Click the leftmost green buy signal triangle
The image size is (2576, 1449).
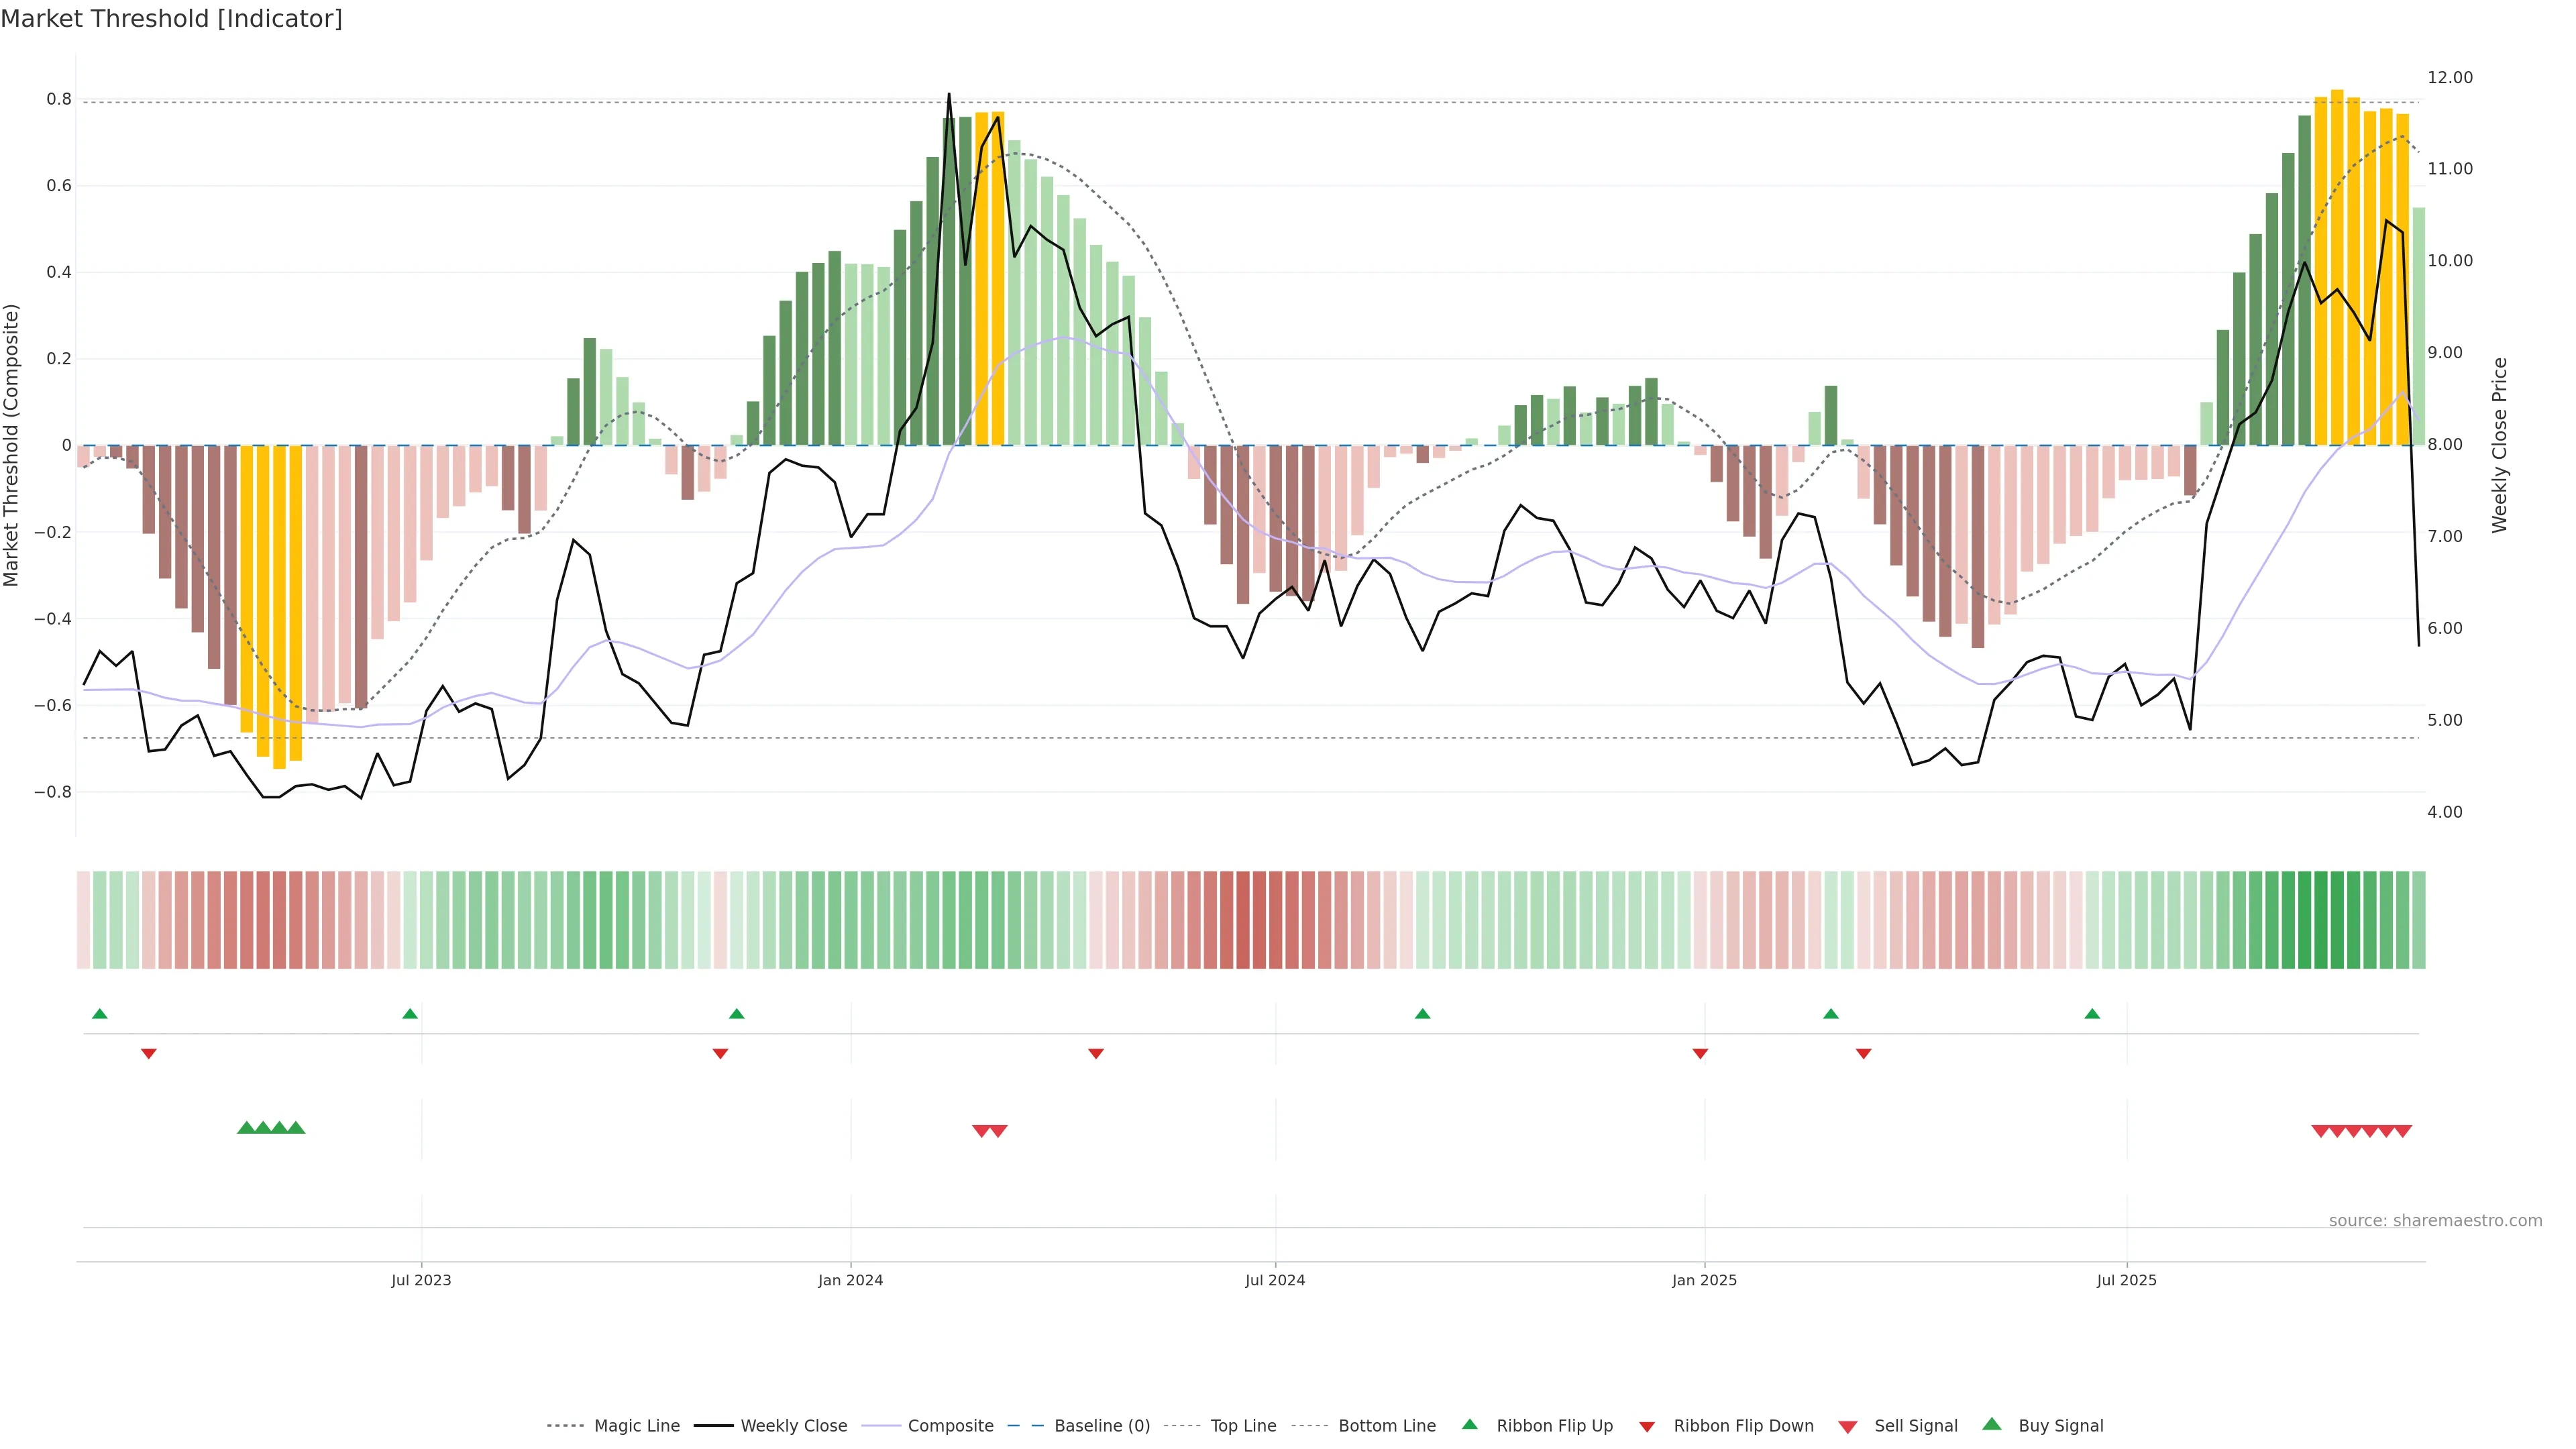[x=246, y=1128]
